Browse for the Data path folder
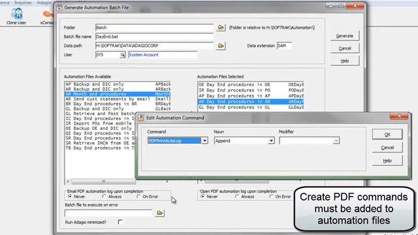This screenshot has width=418, height=235. tap(221, 46)
